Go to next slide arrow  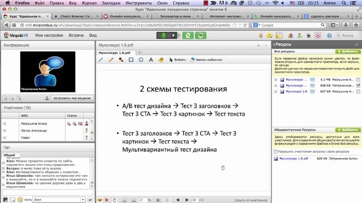tap(187, 200)
